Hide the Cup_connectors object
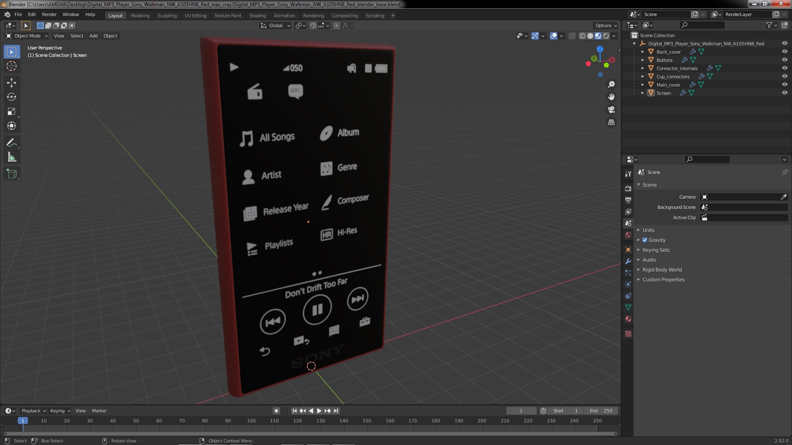This screenshot has height=445, width=792. [784, 76]
